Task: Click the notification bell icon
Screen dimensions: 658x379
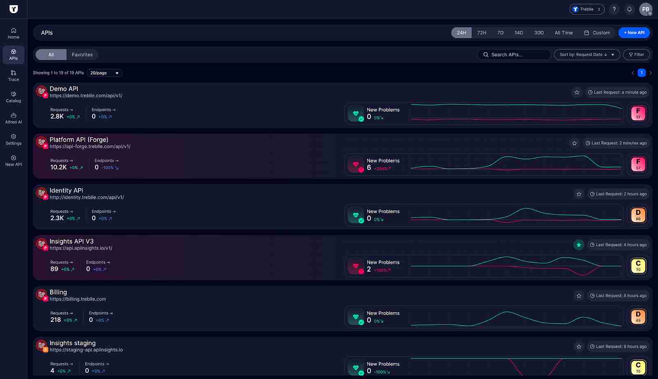Action: tap(629, 9)
